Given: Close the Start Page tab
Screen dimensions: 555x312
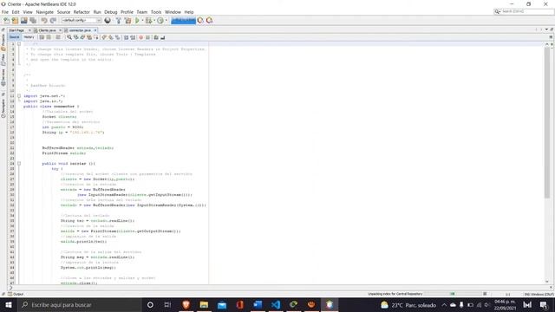Looking at the screenshot, I should click(29, 30).
